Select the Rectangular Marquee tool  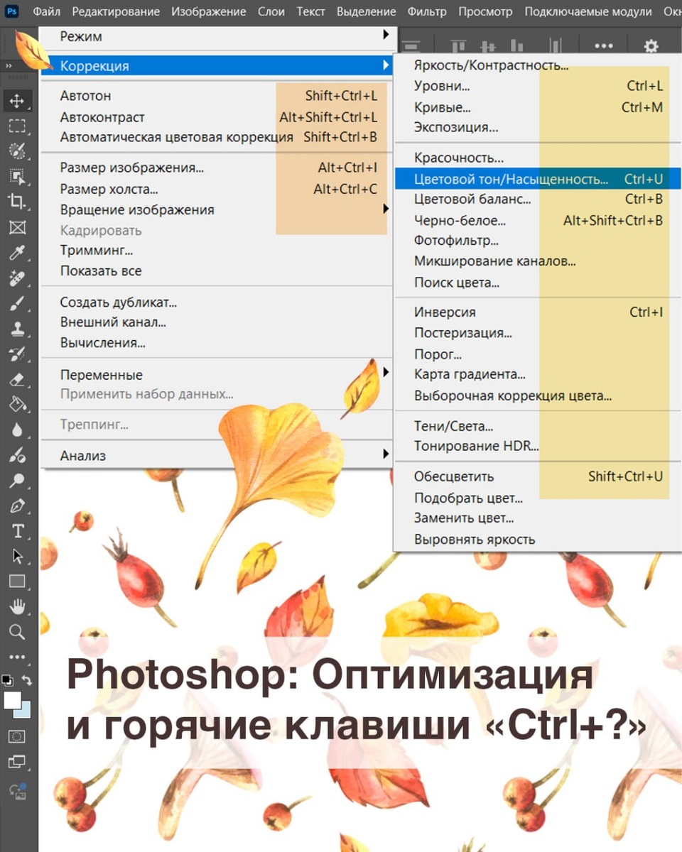(17, 126)
